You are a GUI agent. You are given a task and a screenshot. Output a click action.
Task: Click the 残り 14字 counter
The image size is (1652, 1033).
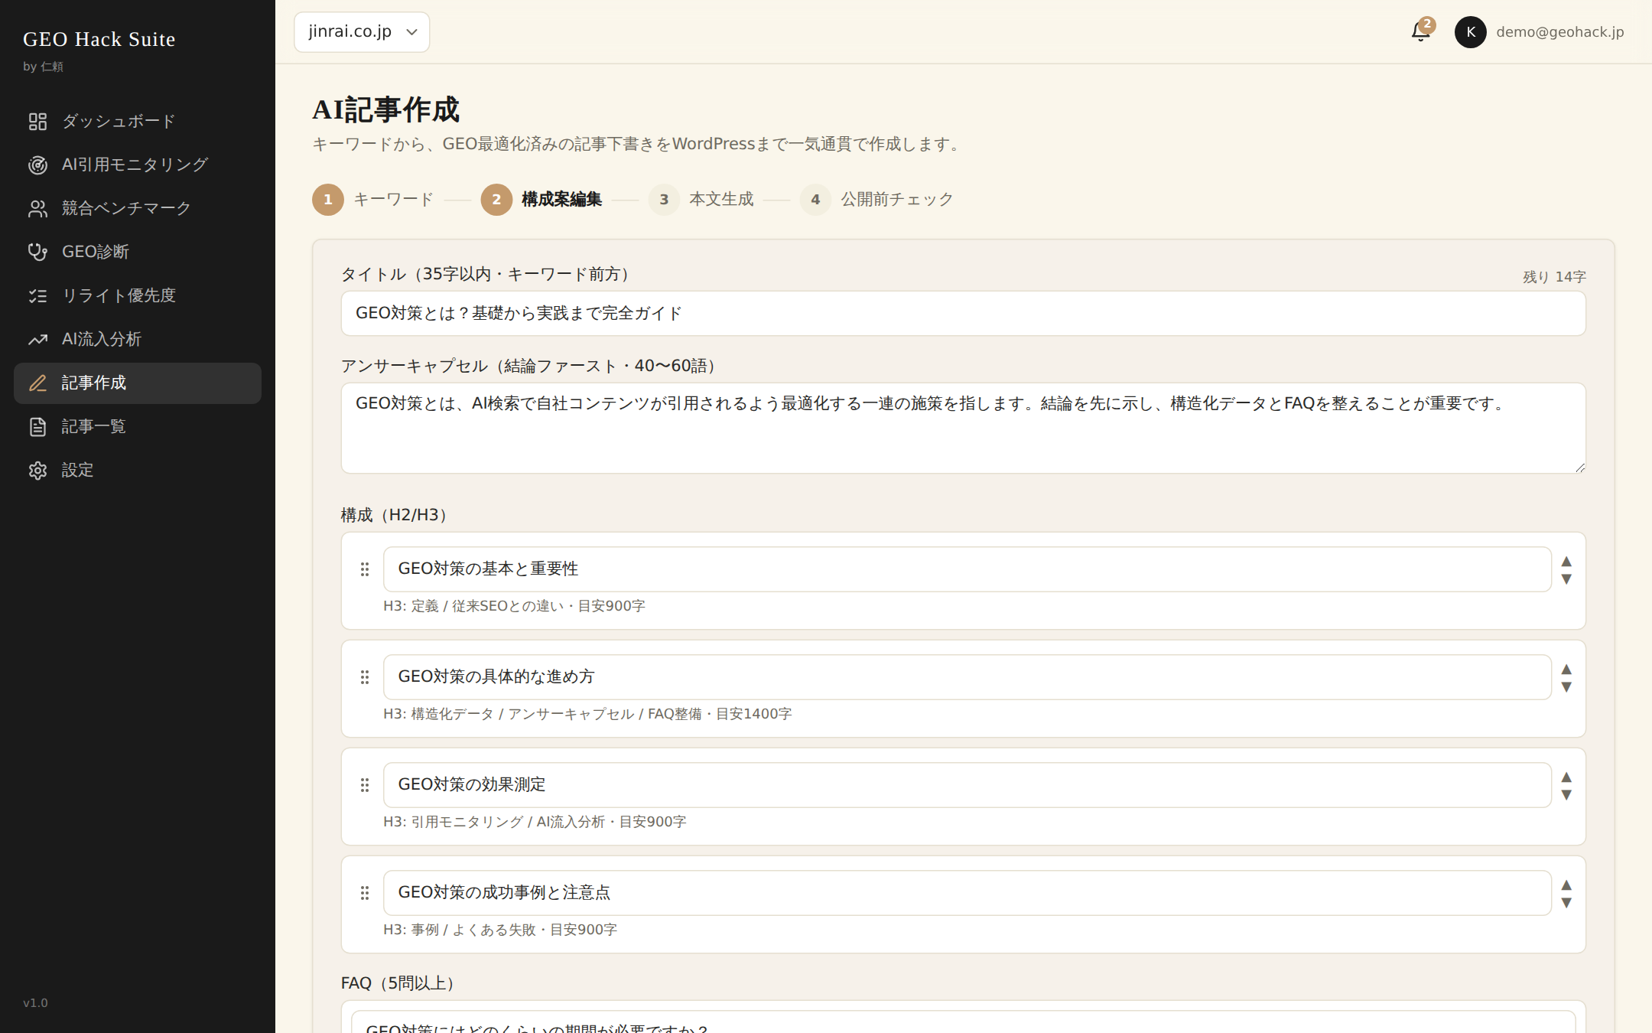(x=1554, y=277)
